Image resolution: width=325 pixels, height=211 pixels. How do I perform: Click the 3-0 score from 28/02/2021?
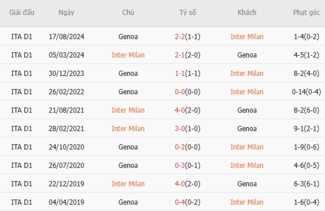(x=180, y=129)
